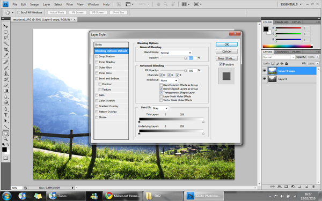Uncheck Transparency Shapes Layer
The width and height of the screenshot is (322, 201).
coord(161,93)
